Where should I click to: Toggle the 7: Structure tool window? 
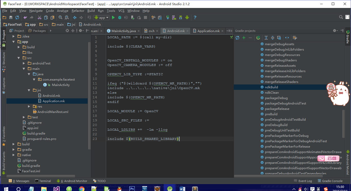pyautogui.click(x=4, y=62)
